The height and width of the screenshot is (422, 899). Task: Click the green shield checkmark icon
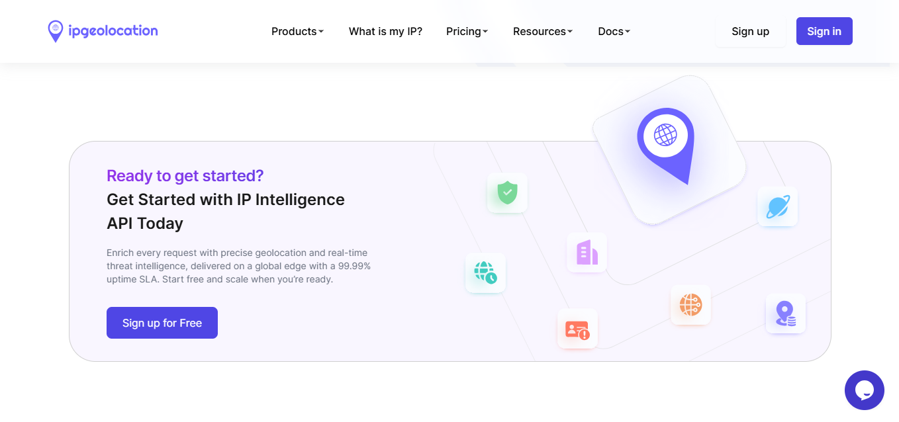tap(507, 193)
